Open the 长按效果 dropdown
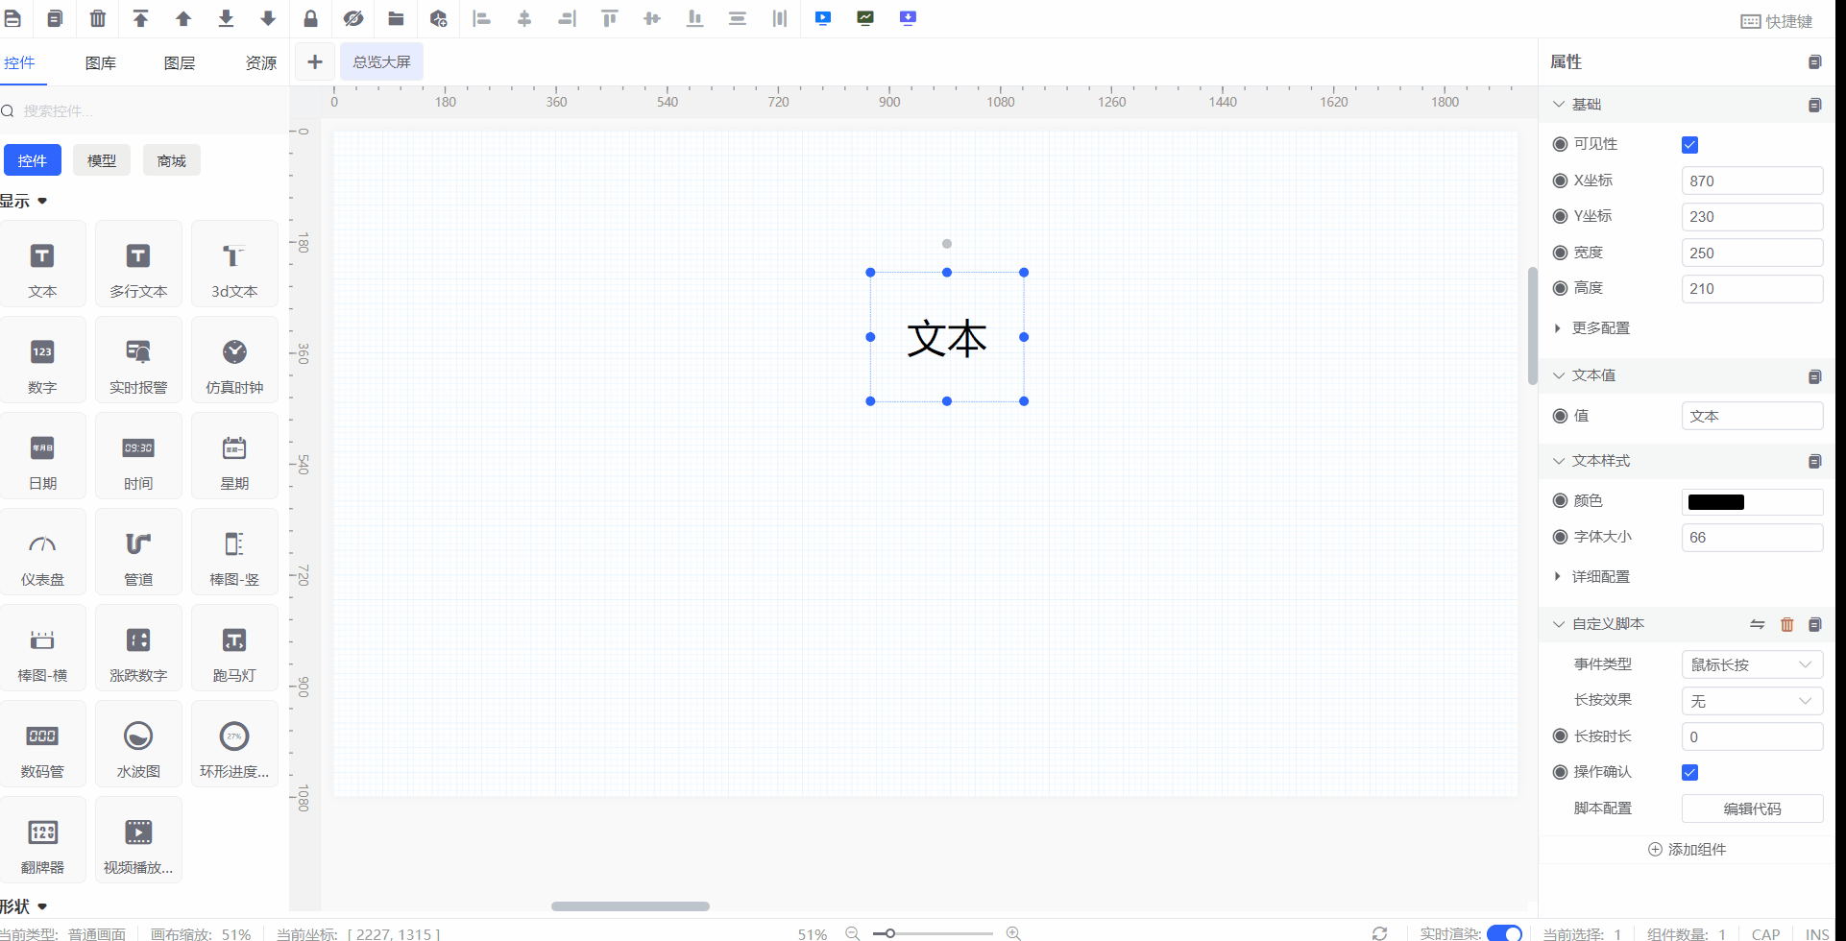 (1752, 701)
